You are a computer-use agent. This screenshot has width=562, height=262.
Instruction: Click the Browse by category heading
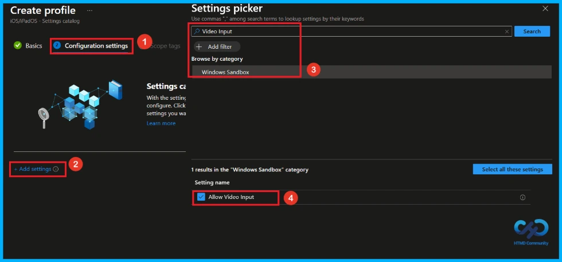click(217, 59)
